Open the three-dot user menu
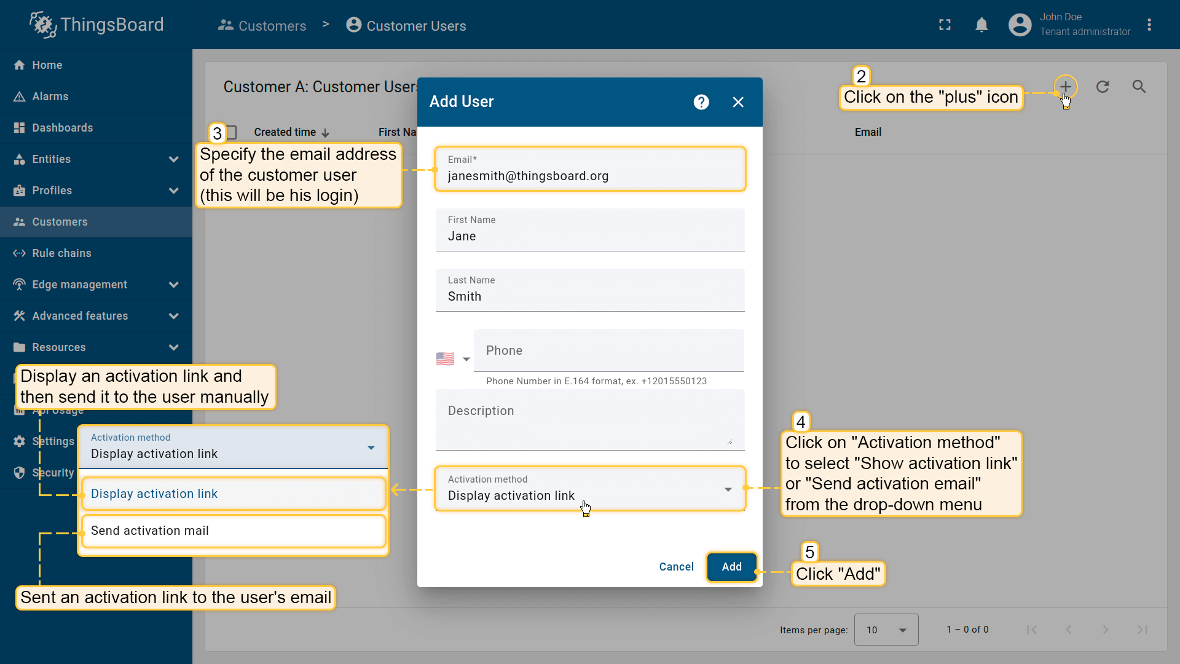 point(1149,25)
